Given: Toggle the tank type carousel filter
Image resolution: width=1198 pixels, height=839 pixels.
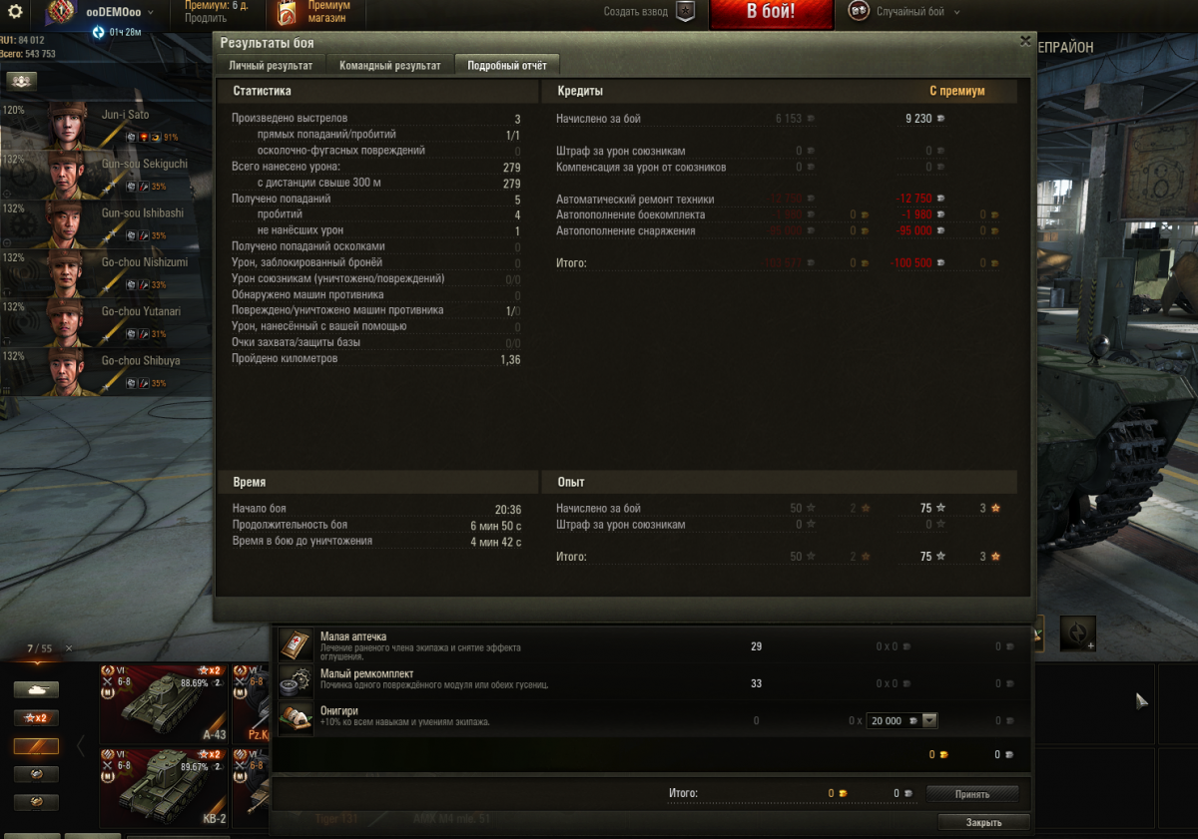Looking at the screenshot, I should click(36, 689).
